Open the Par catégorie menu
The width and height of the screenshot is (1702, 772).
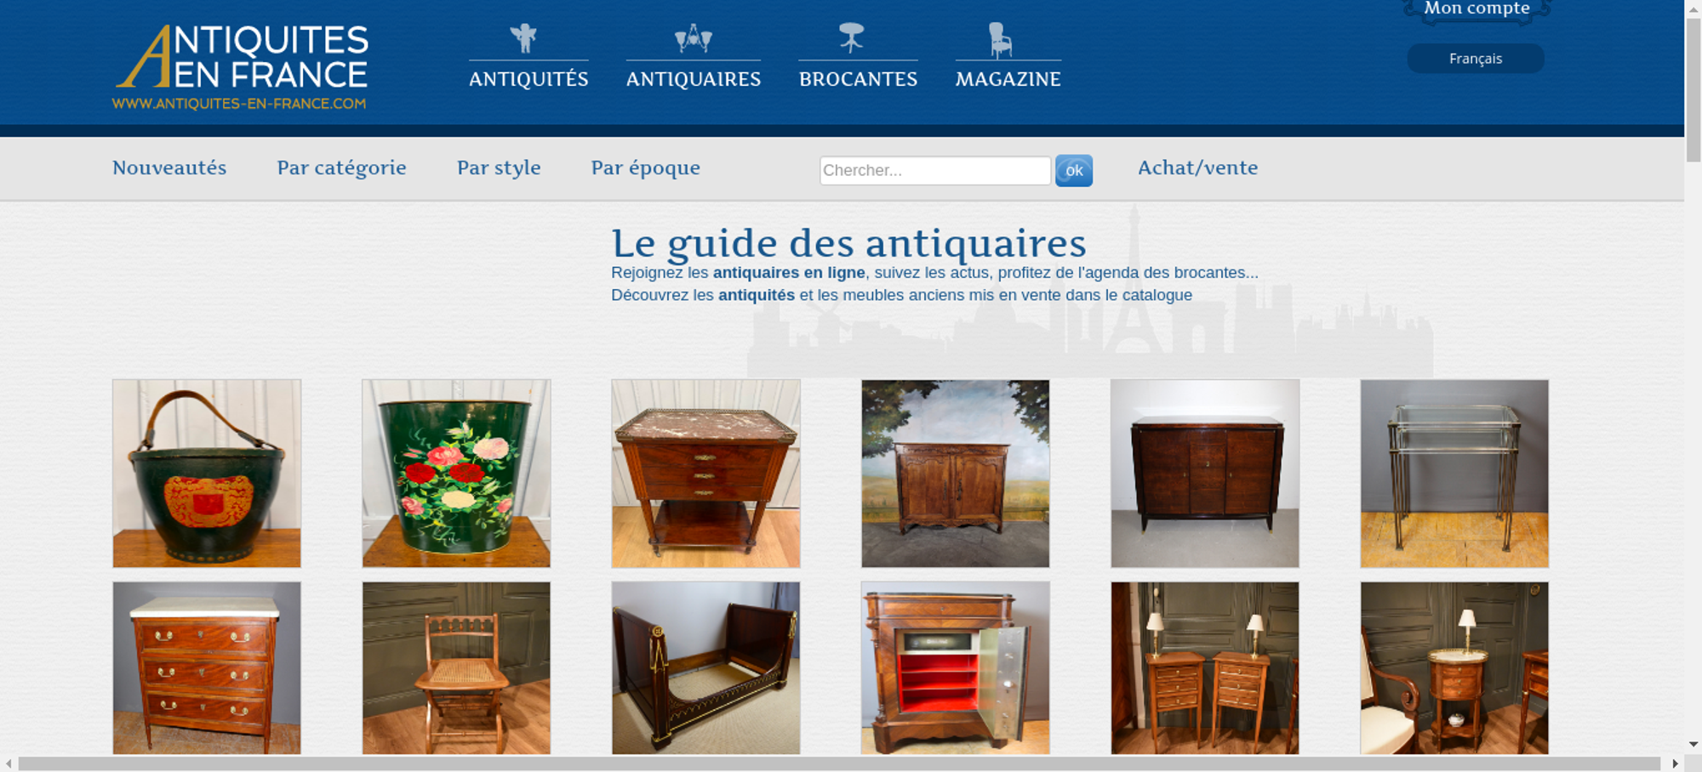tap(341, 168)
